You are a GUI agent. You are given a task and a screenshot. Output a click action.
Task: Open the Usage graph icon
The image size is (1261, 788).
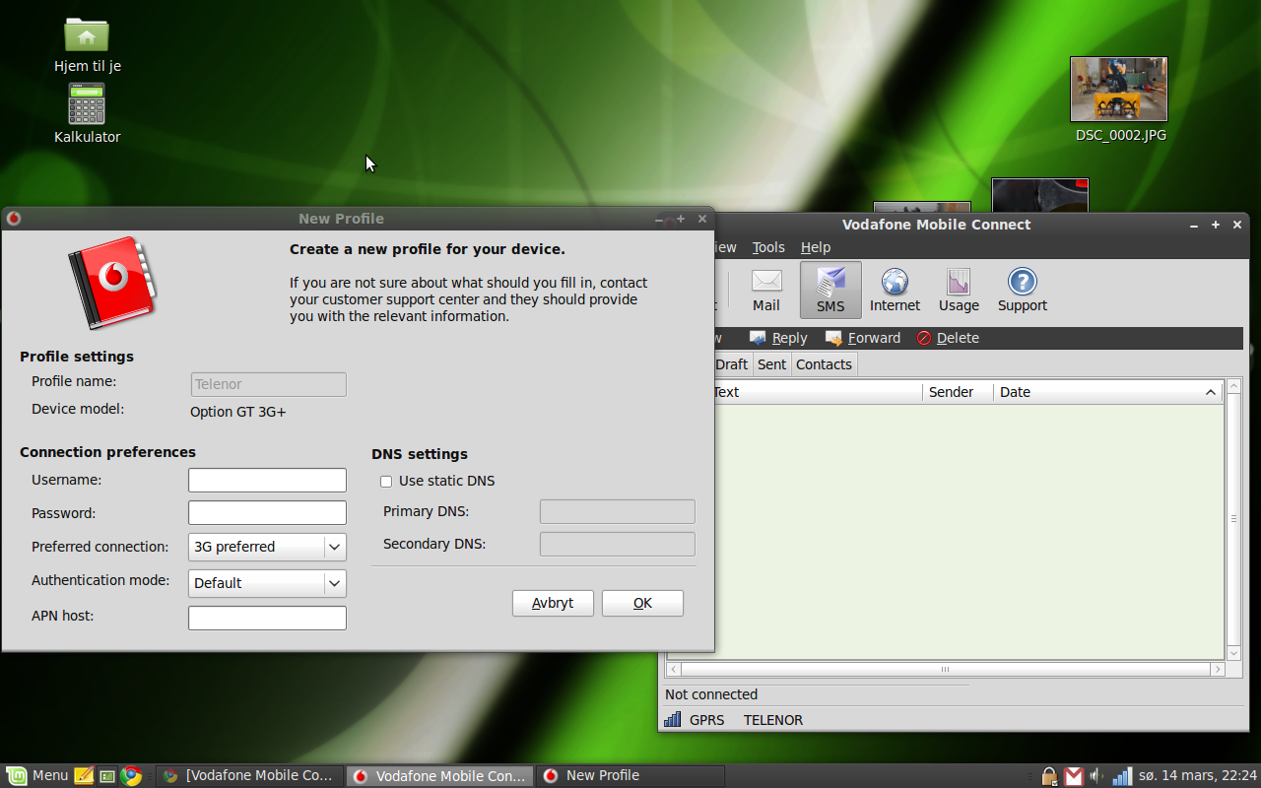(959, 290)
